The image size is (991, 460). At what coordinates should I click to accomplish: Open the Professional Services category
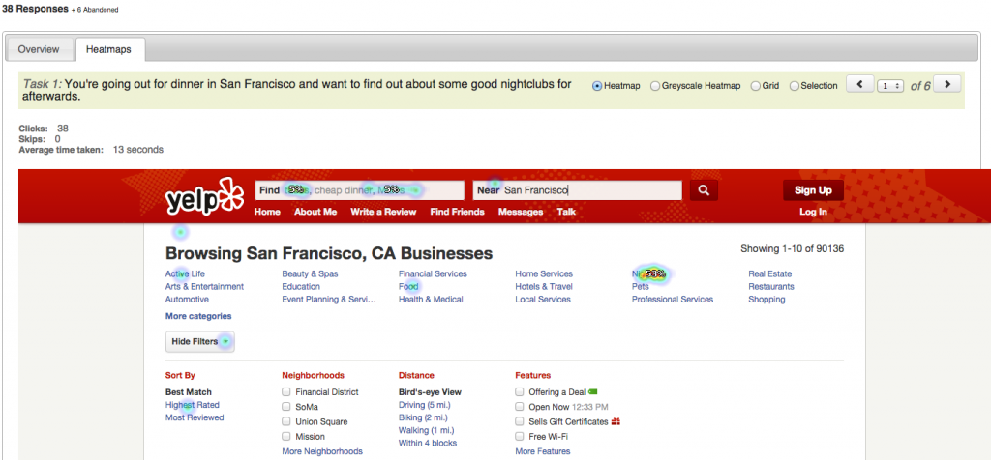673,299
